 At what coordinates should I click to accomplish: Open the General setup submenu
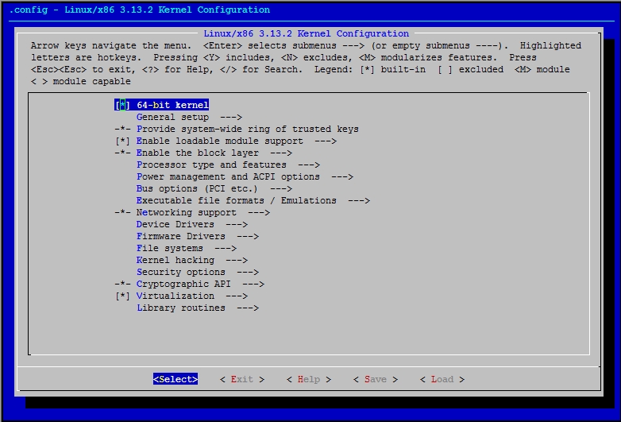pyautogui.click(x=189, y=118)
